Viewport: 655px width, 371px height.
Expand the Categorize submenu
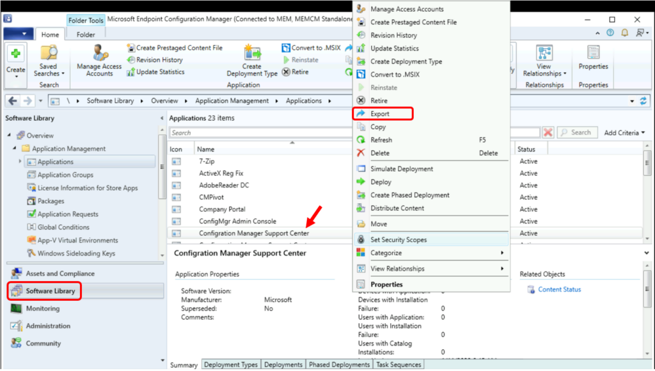point(432,253)
